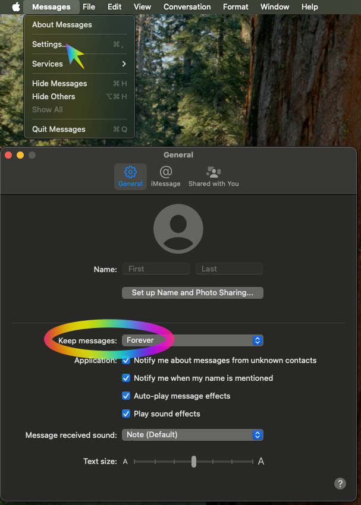Choose Hide Others menu item

pyautogui.click(x=79, y=97)
